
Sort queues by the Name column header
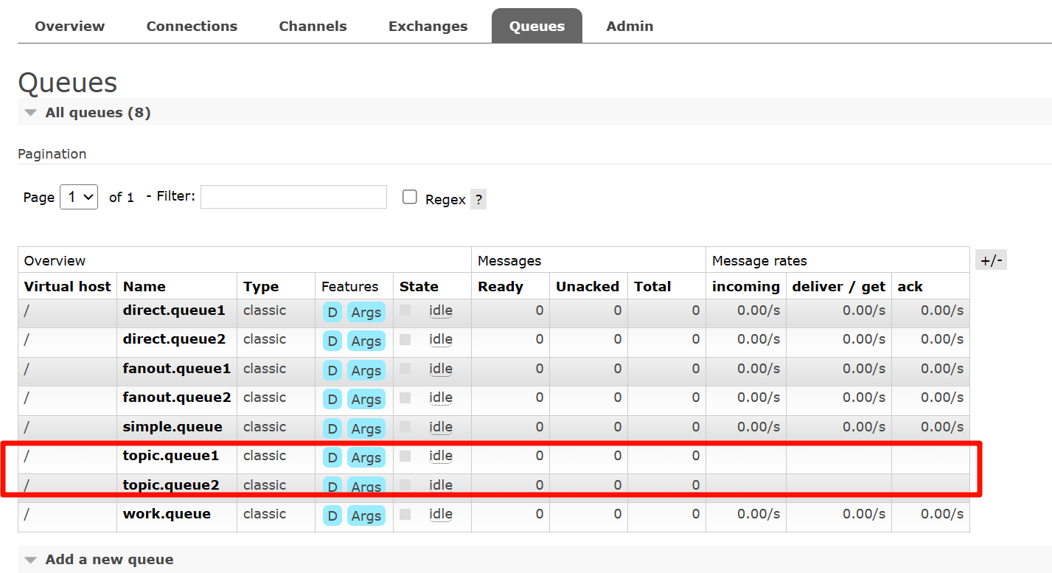pyautogui.click(x=144, y=287)
